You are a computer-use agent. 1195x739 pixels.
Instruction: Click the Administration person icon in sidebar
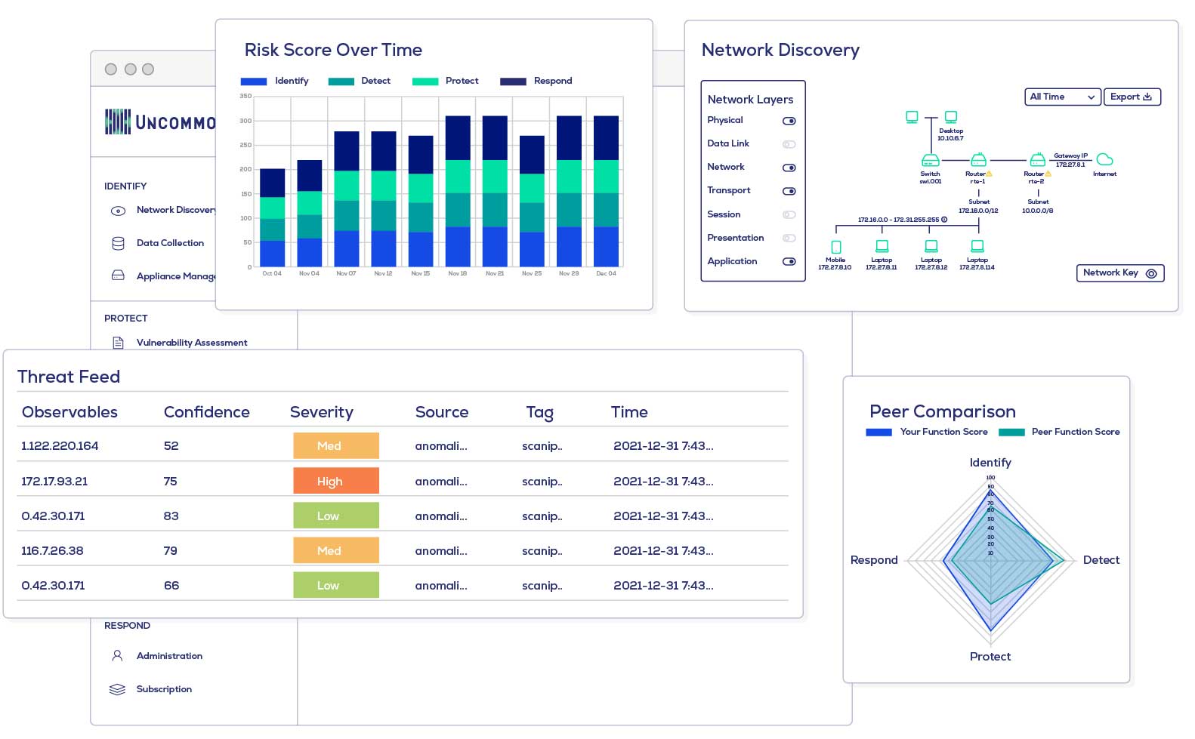tap(117, 656)
